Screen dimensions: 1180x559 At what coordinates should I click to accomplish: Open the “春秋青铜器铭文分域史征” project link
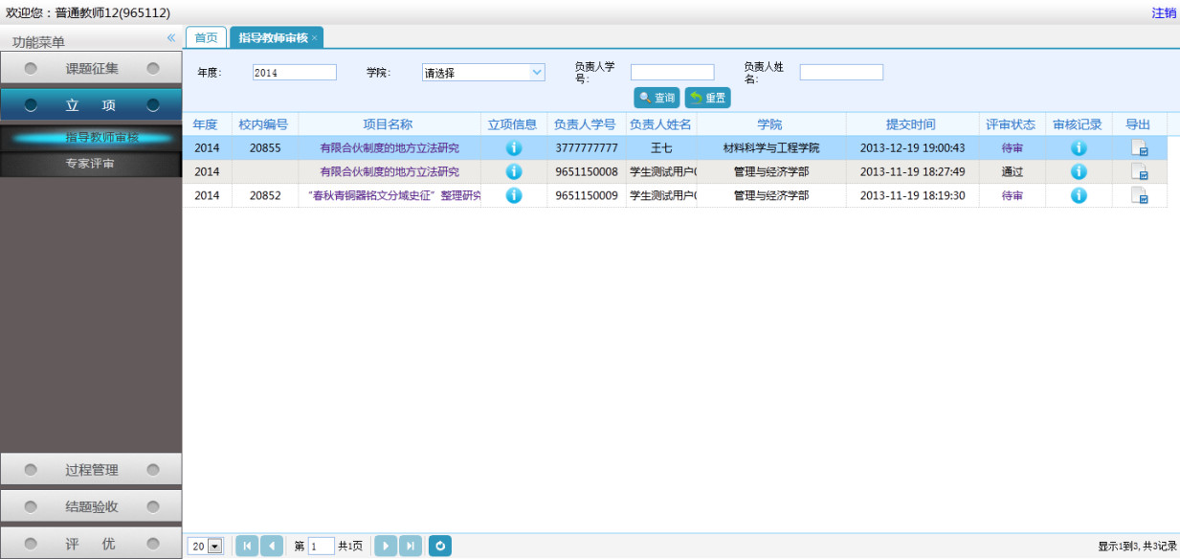[x=393, y=195]
